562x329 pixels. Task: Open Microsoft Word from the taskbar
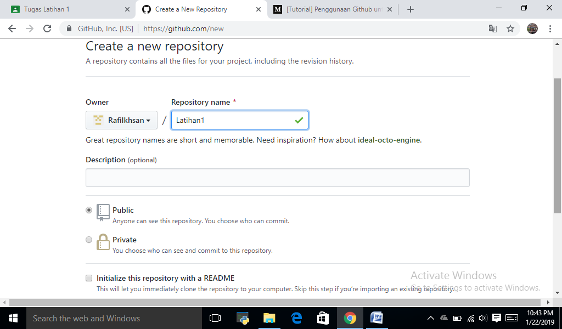[x=376, y=318]
